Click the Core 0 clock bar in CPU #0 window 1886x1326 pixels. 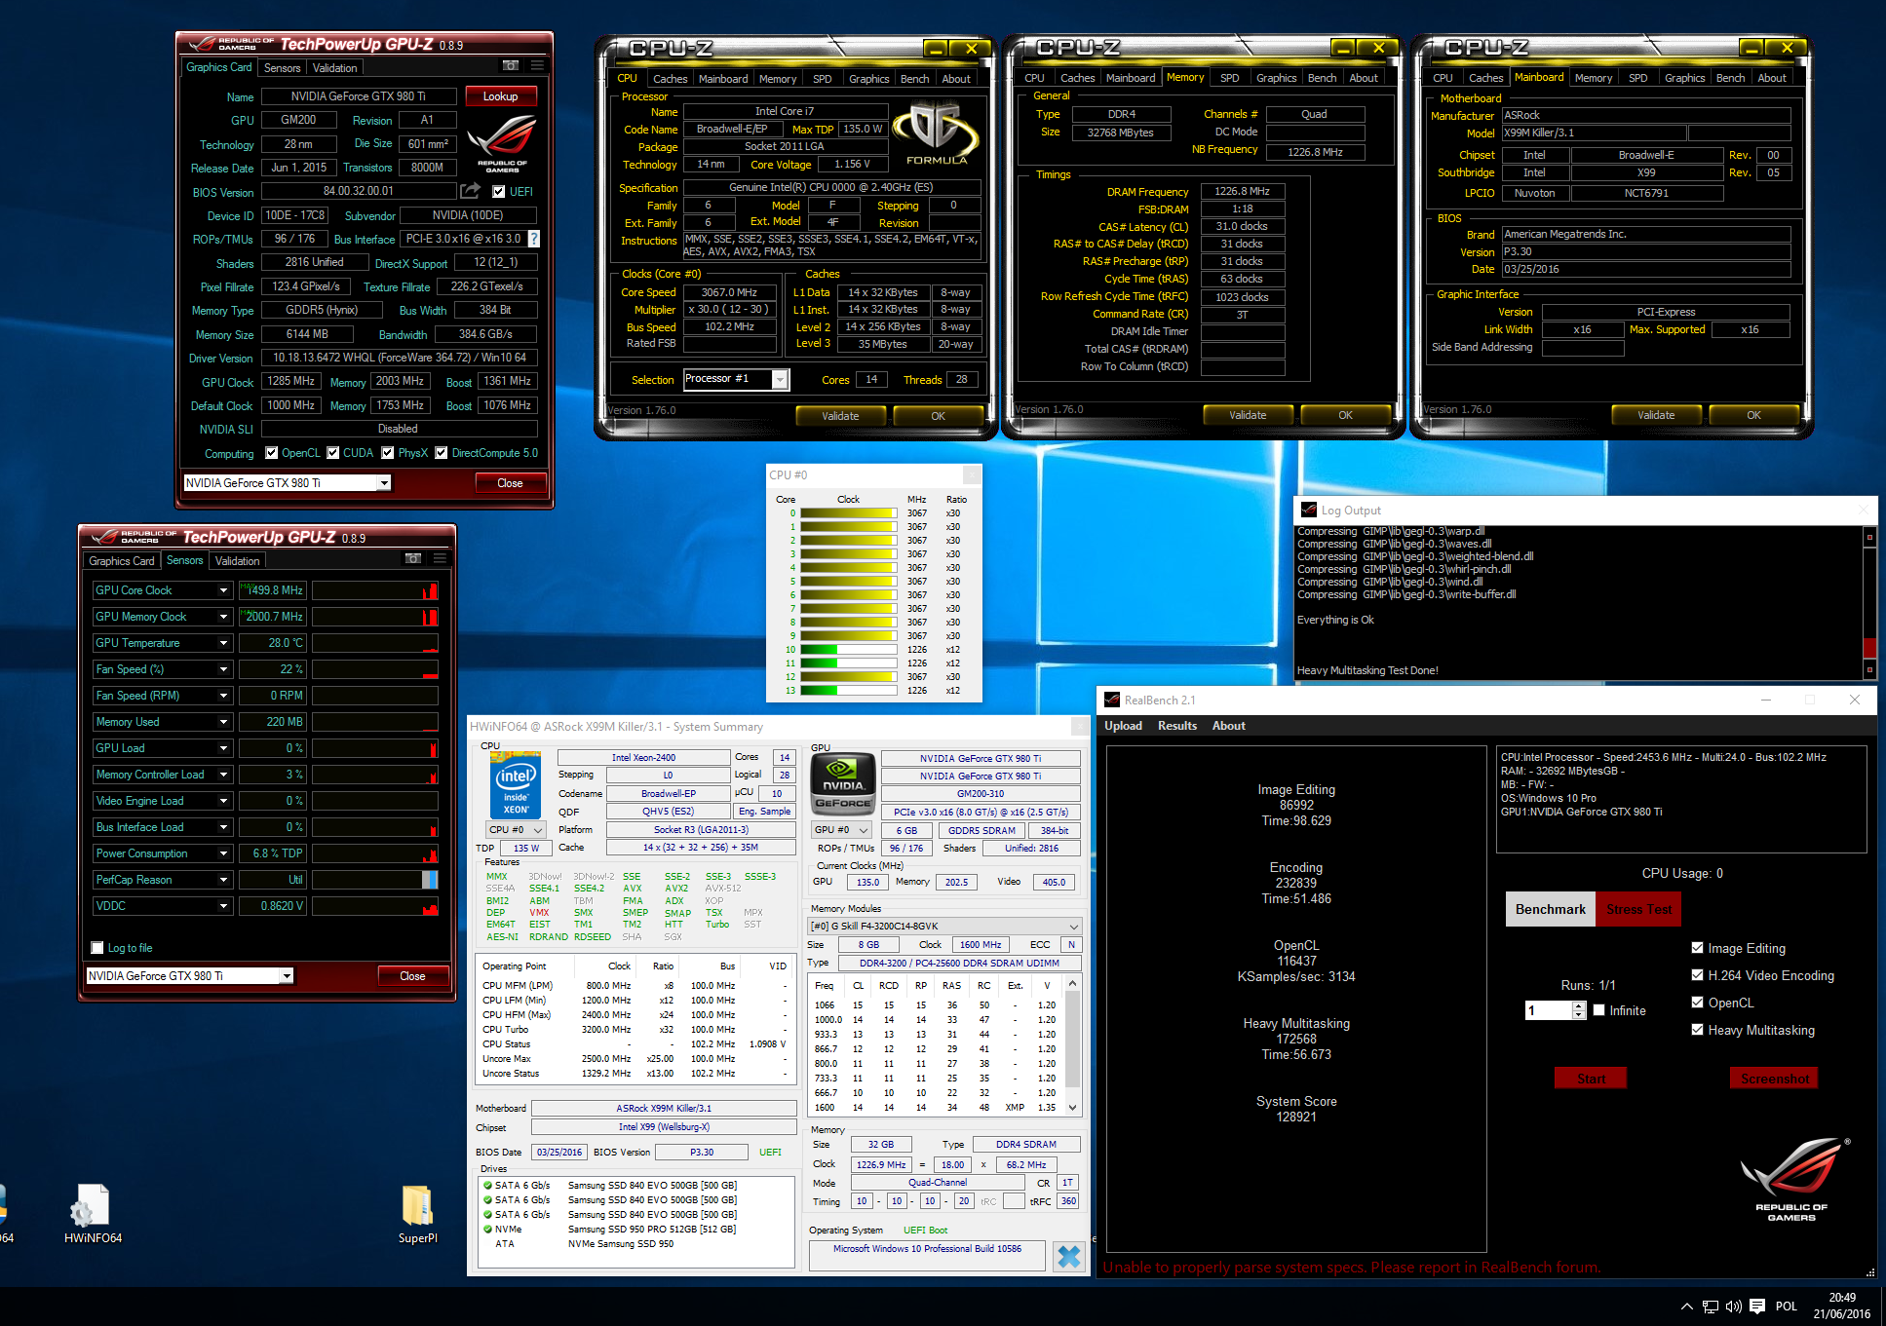848,512
